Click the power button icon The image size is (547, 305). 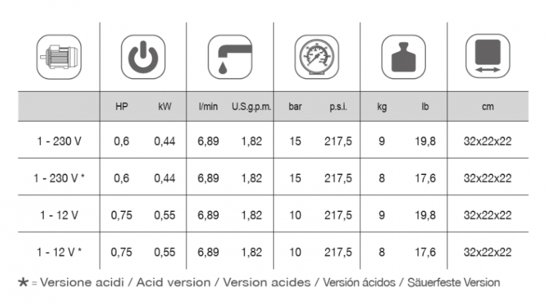tap(143, 57)
